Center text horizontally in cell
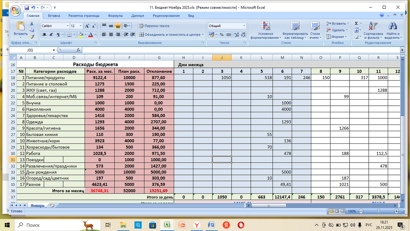The height and width of the screenshot is (231, 410). click(x=111, y=35)
